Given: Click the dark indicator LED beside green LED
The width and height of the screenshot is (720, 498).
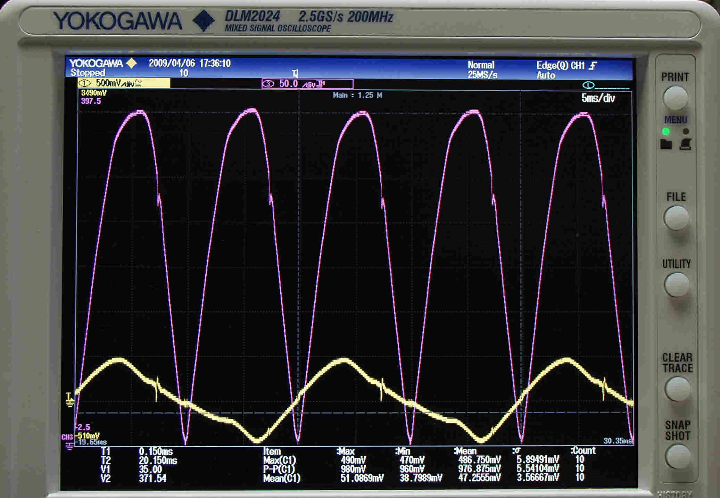Looking at the screenshot, I should pos(686,131).
